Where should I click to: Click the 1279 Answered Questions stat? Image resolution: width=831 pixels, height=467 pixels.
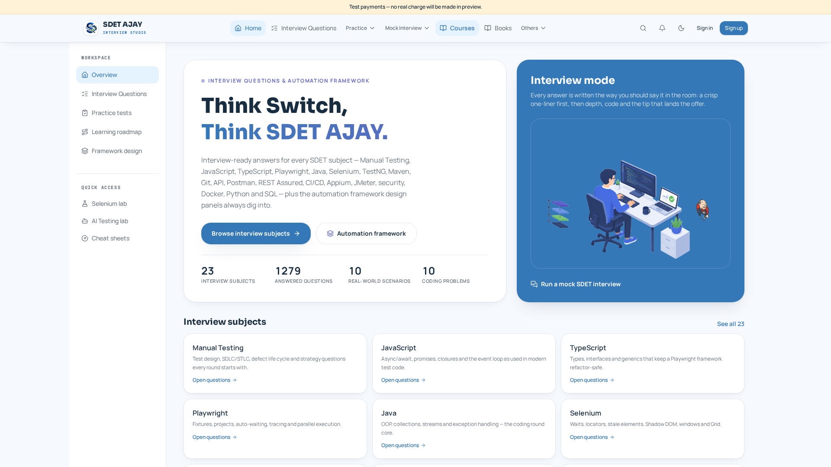pos(303,275)
